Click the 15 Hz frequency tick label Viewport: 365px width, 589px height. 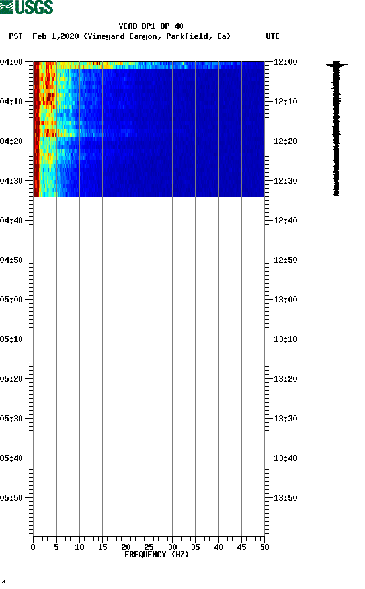[x=102, y=547]
